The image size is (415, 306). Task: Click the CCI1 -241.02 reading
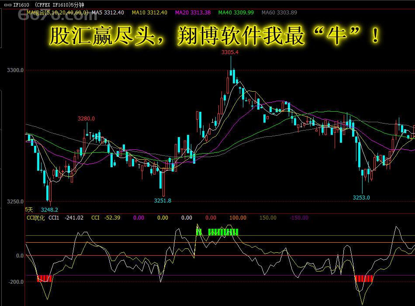tap(66, 218)
